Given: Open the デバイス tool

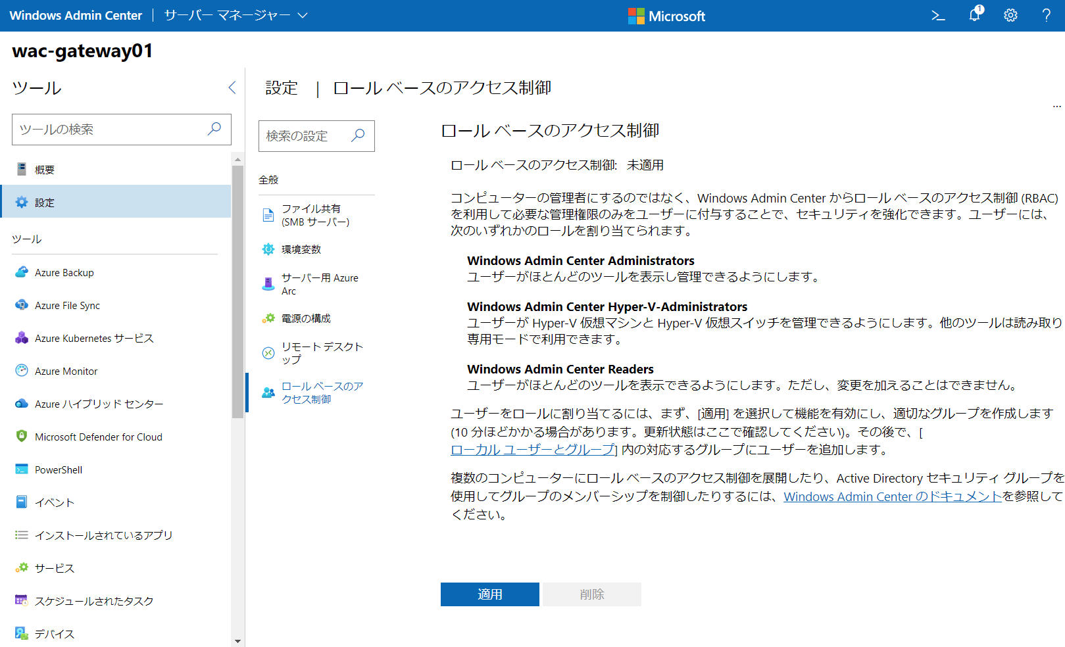Looking at the screenshot, I should 55,633.
